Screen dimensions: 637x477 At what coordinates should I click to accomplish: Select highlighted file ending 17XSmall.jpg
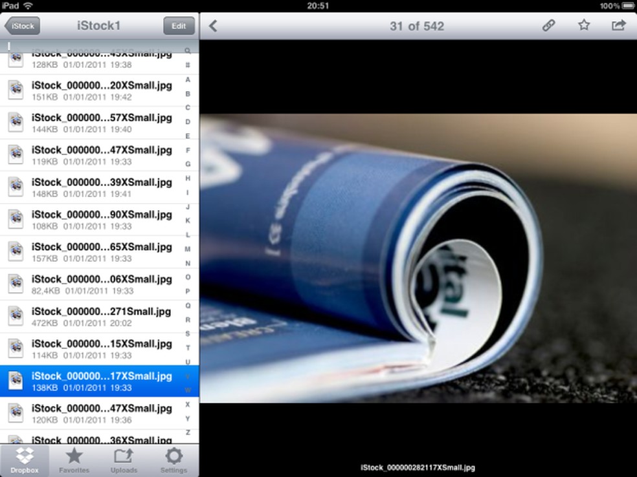click(100, 381)
